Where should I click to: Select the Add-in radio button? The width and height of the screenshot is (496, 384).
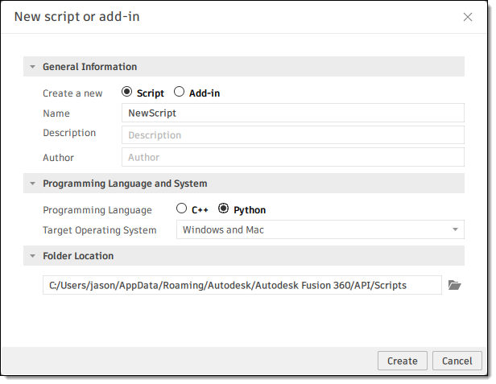180,93
